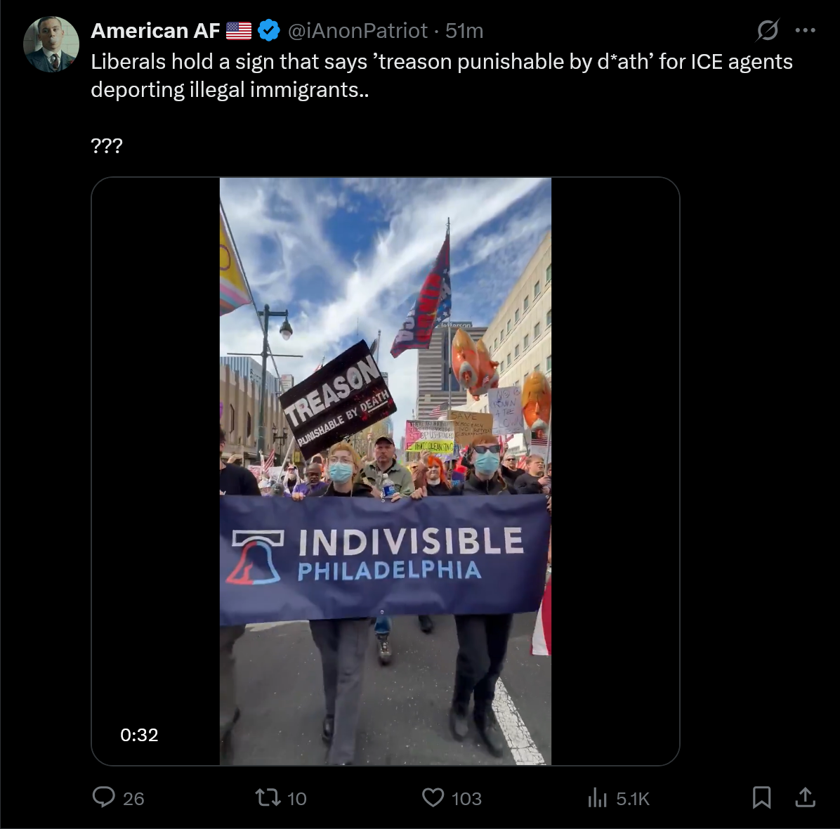Open the American AF profile picture
The height and width of the screenshot is (829, 840).
coord(51,44)
